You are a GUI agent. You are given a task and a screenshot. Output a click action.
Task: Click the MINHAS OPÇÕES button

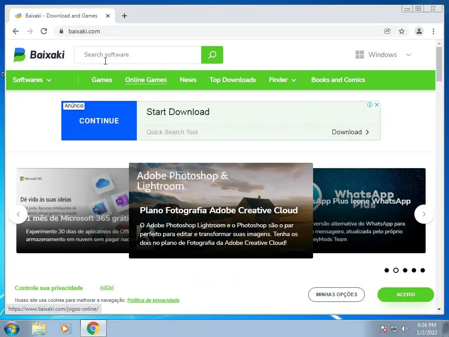click(x=336, y=294)
